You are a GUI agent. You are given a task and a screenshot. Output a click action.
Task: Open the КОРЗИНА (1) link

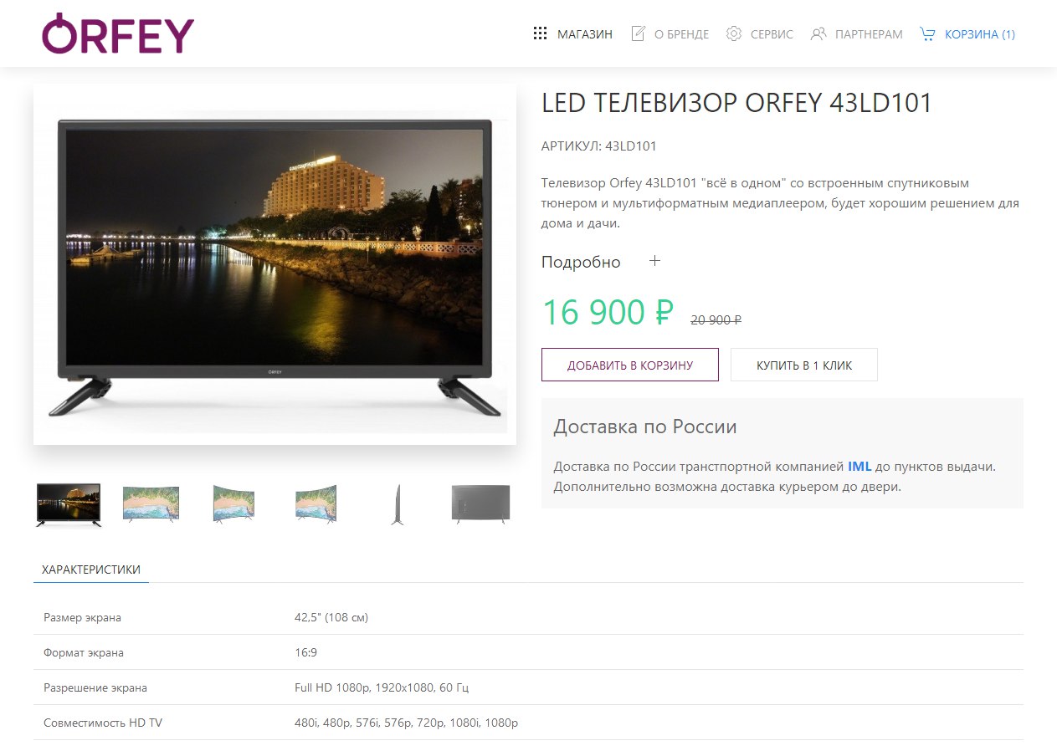[980, 34]
